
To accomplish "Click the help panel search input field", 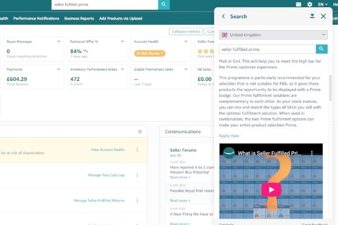I will (267, 49).
